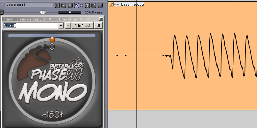Toggle the plugin 'UI' button

(x=98, y=26)
